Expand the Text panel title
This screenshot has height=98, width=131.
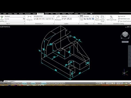8,24
